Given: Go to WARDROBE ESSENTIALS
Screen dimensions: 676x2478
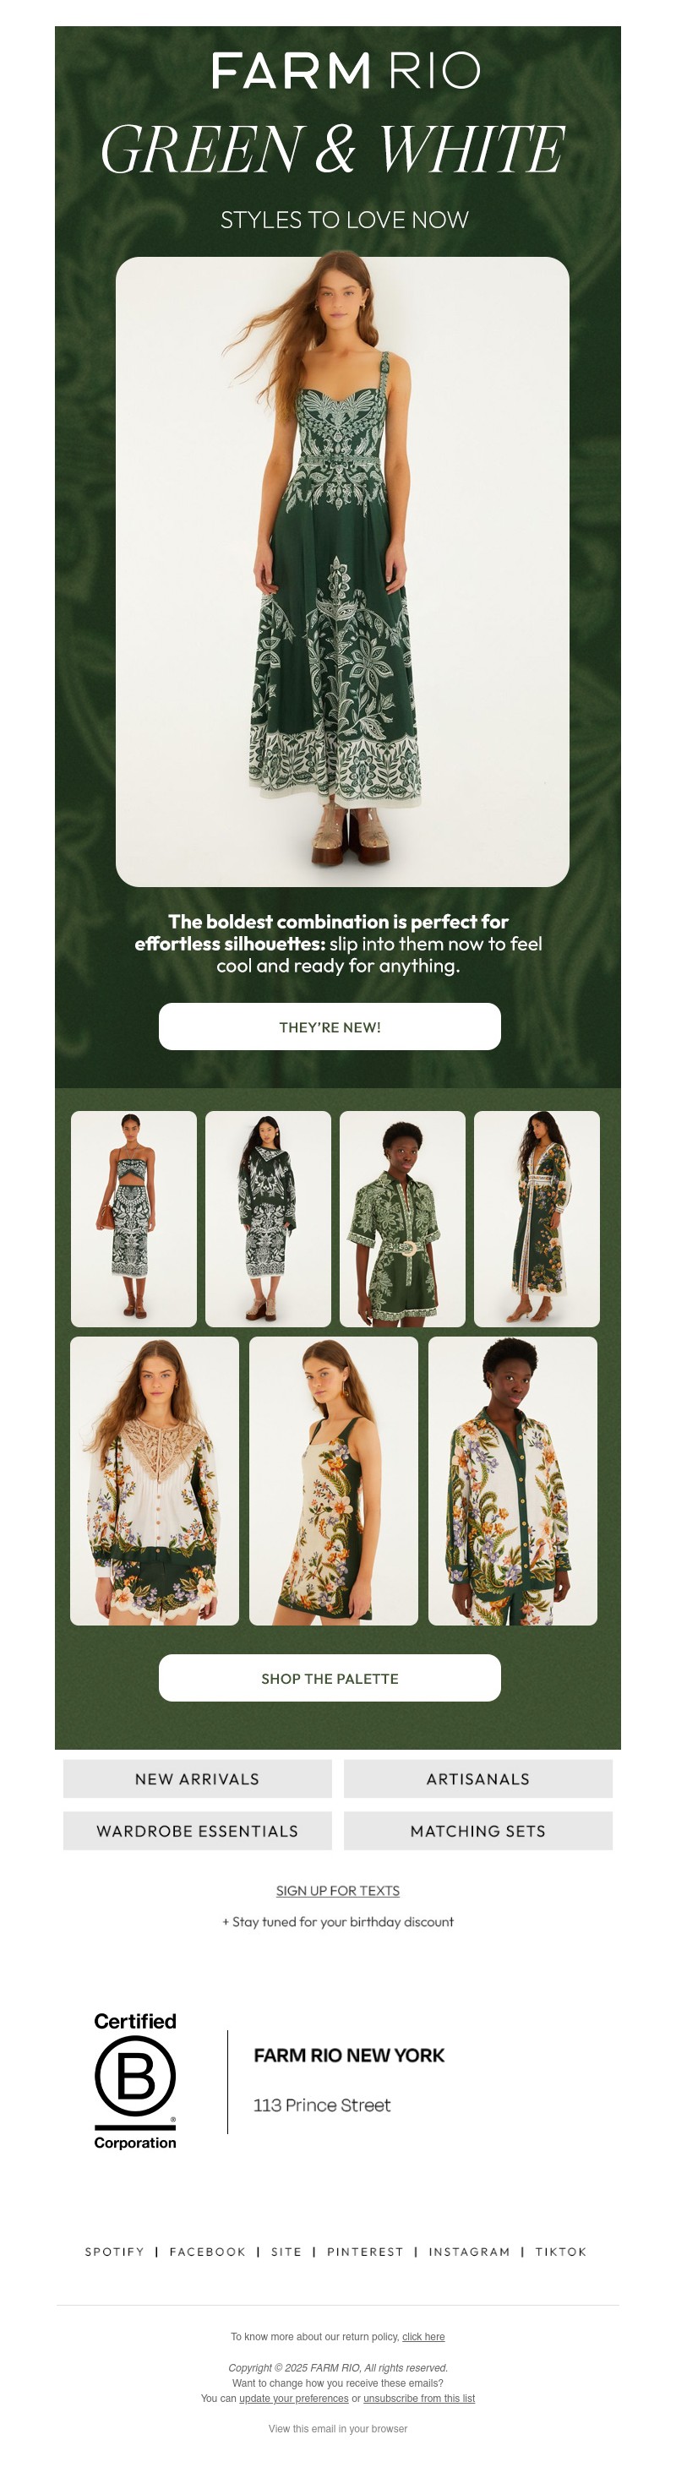Looking at the screenshot, I should click(x=197, y=1831).
